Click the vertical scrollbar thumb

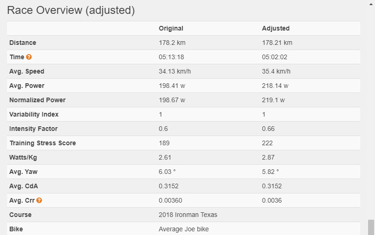[x=371, y=227]
